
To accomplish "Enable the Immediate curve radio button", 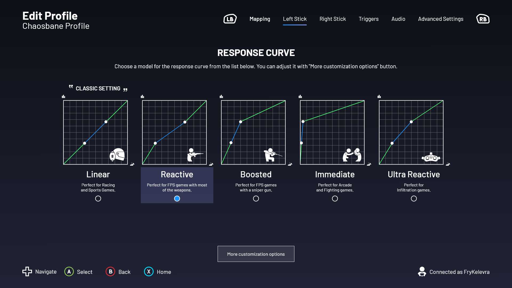I will pos(335,199).
